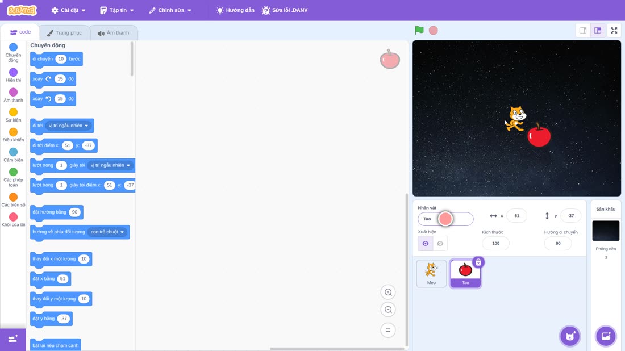
Task: Select the Các biến số block category
Action: click(13, 199)
